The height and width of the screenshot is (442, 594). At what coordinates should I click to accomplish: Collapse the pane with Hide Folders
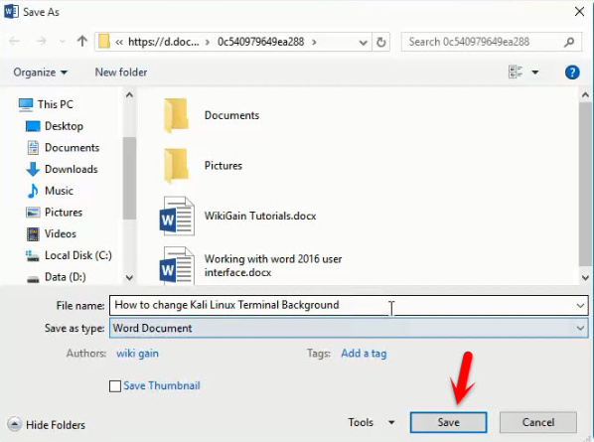click(x=47, y=424)
